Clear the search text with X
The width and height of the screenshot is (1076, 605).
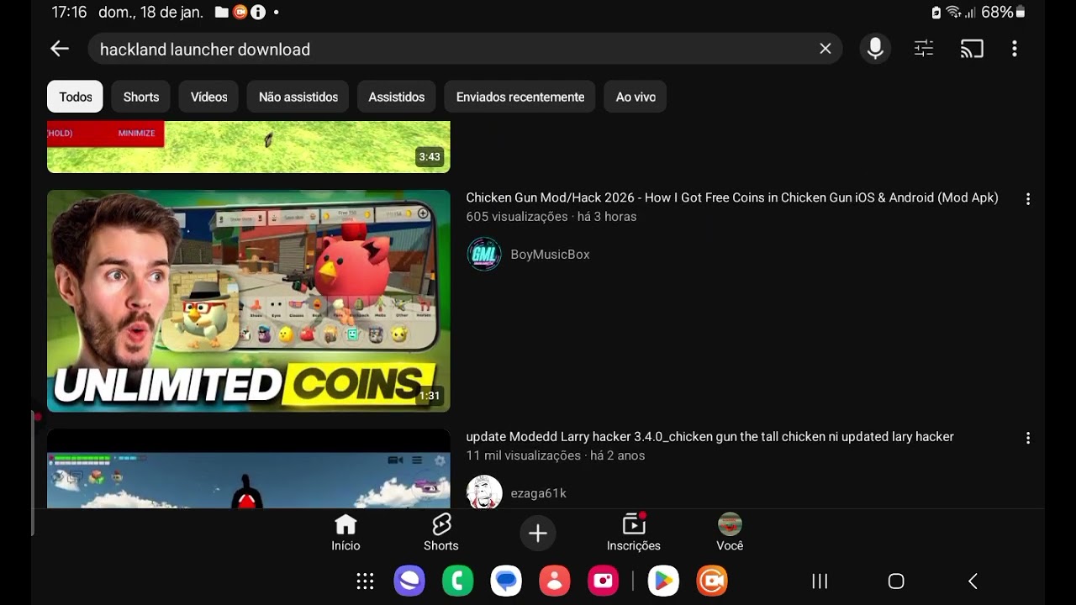point(825,49)
